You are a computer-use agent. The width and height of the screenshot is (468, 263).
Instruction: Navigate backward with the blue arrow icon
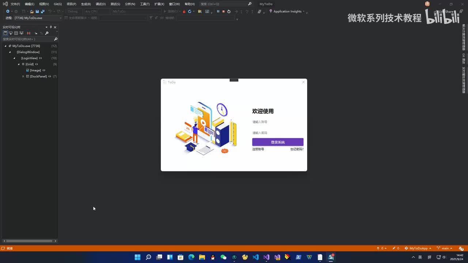click(x=8, y=11)
